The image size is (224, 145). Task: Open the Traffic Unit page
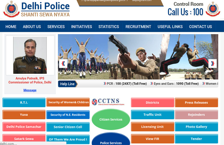coord(153,115)
